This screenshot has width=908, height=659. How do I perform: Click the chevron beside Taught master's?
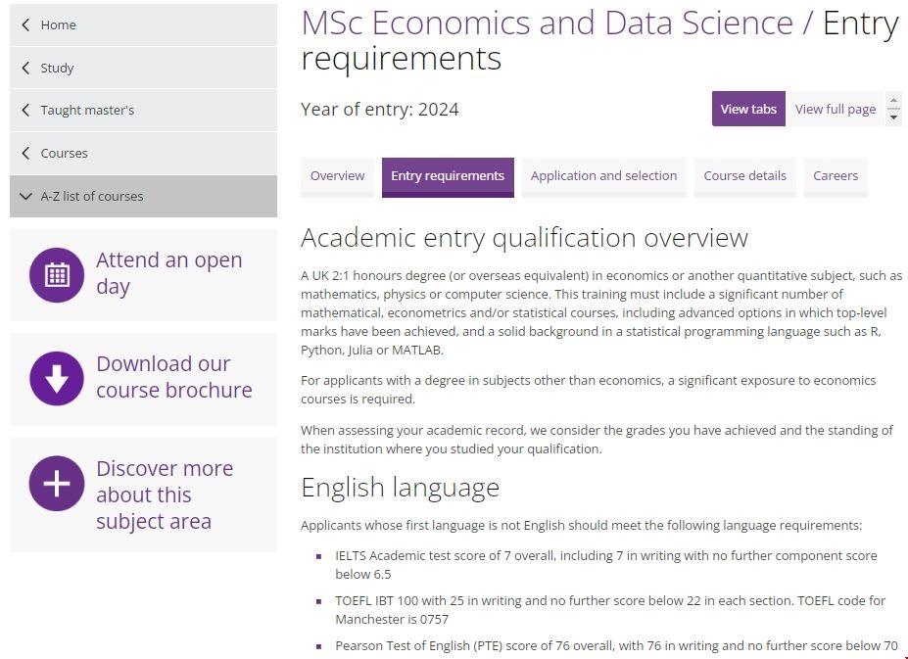(25, 111)
